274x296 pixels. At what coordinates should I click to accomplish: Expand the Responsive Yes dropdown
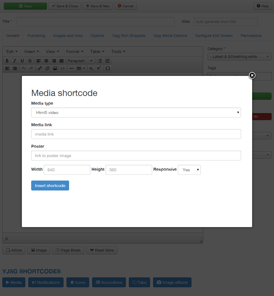189,170
